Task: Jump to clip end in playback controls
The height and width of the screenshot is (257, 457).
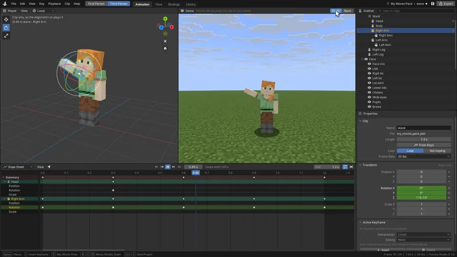Action: 179,167
